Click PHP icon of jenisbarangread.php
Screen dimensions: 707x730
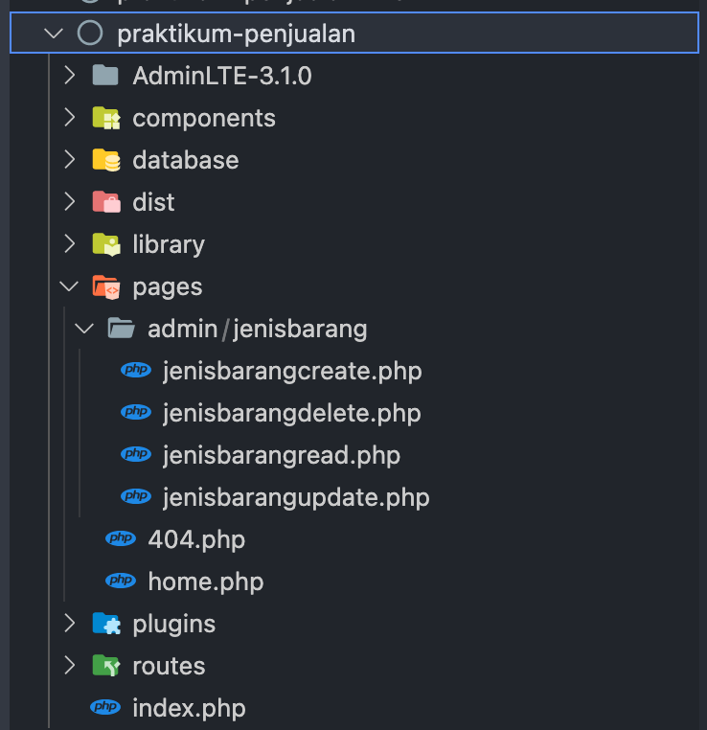click(136, 454)
